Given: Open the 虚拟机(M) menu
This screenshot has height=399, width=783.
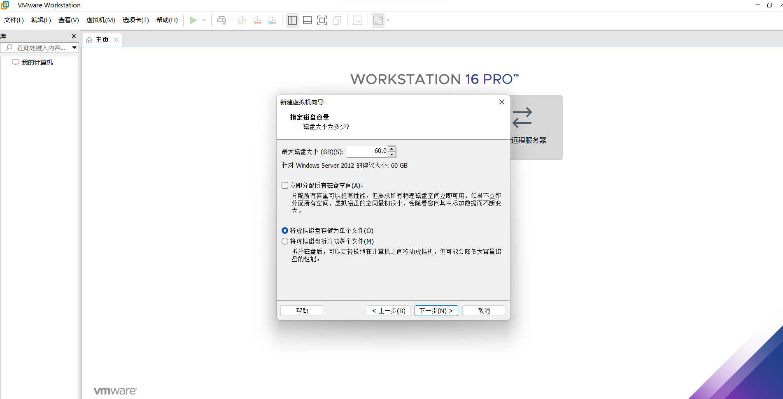Looking at the screenshot, I should pyautogui.click(x=101, y=20).
